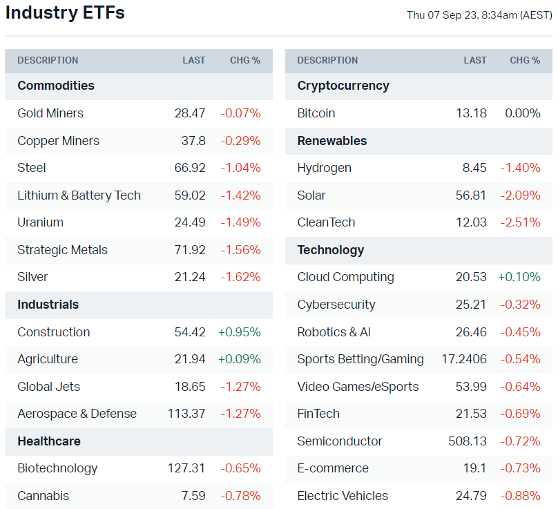558x509 pixels.
Task: Click the Lithium & Battery Tech entry
Action: 79,195
